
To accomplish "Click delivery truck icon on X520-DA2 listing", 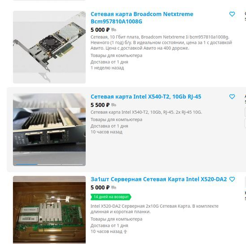I will [x=114, y=187].
